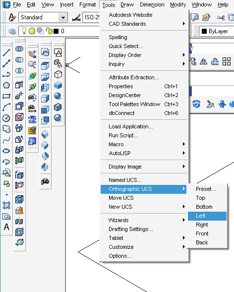Screen dimensions: 234x292
Task: Click the Delete faces red X icon
Action: point(19,117)
